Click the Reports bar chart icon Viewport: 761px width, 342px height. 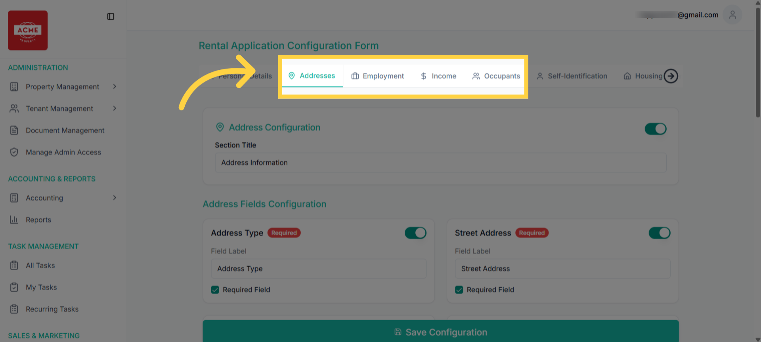[x=14, y=220]
